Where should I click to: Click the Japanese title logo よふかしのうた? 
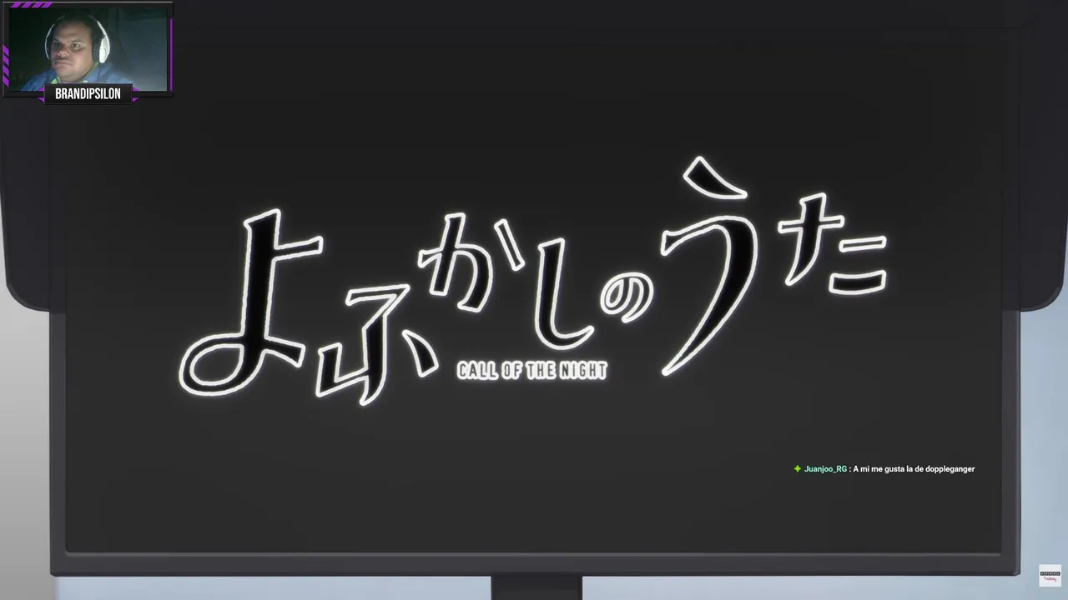[x=533, y=281]
